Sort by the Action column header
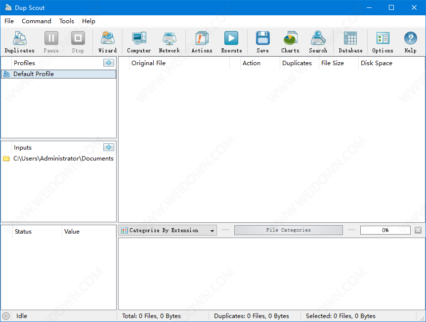 [x=260, y=63]
